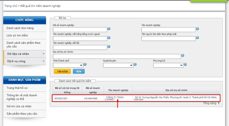The height and width of the screenshot is (126, 229).
Task: Click help icon beside Mã số doanh nghiệp field
Action: pyautogui.click(x=109, y=29)
